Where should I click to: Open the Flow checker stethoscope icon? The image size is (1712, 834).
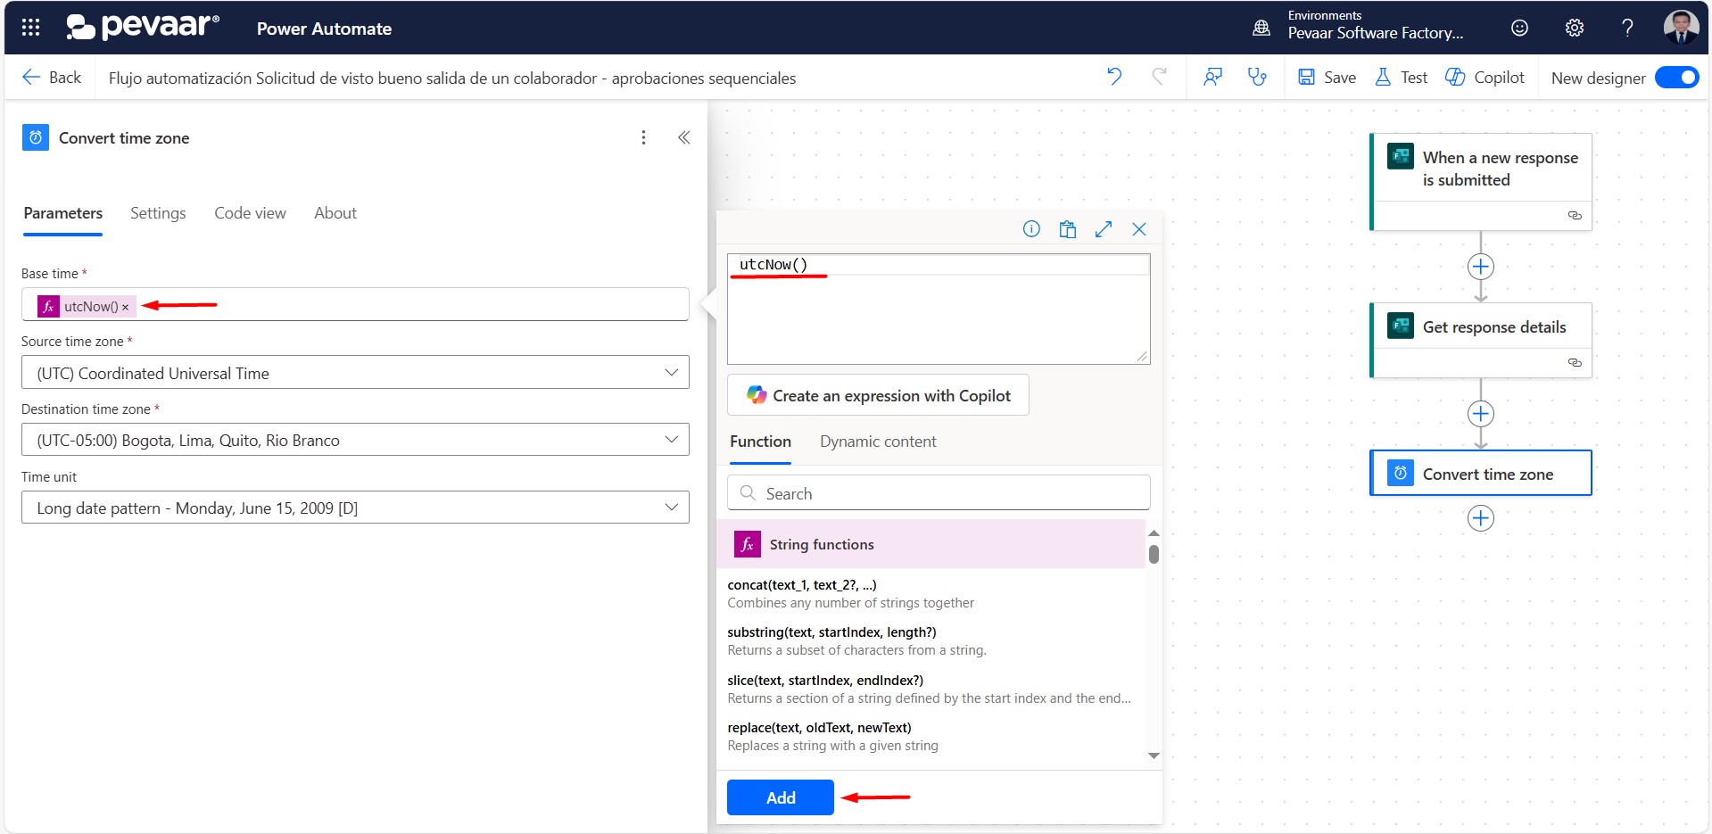click(x=1257, y=77)
